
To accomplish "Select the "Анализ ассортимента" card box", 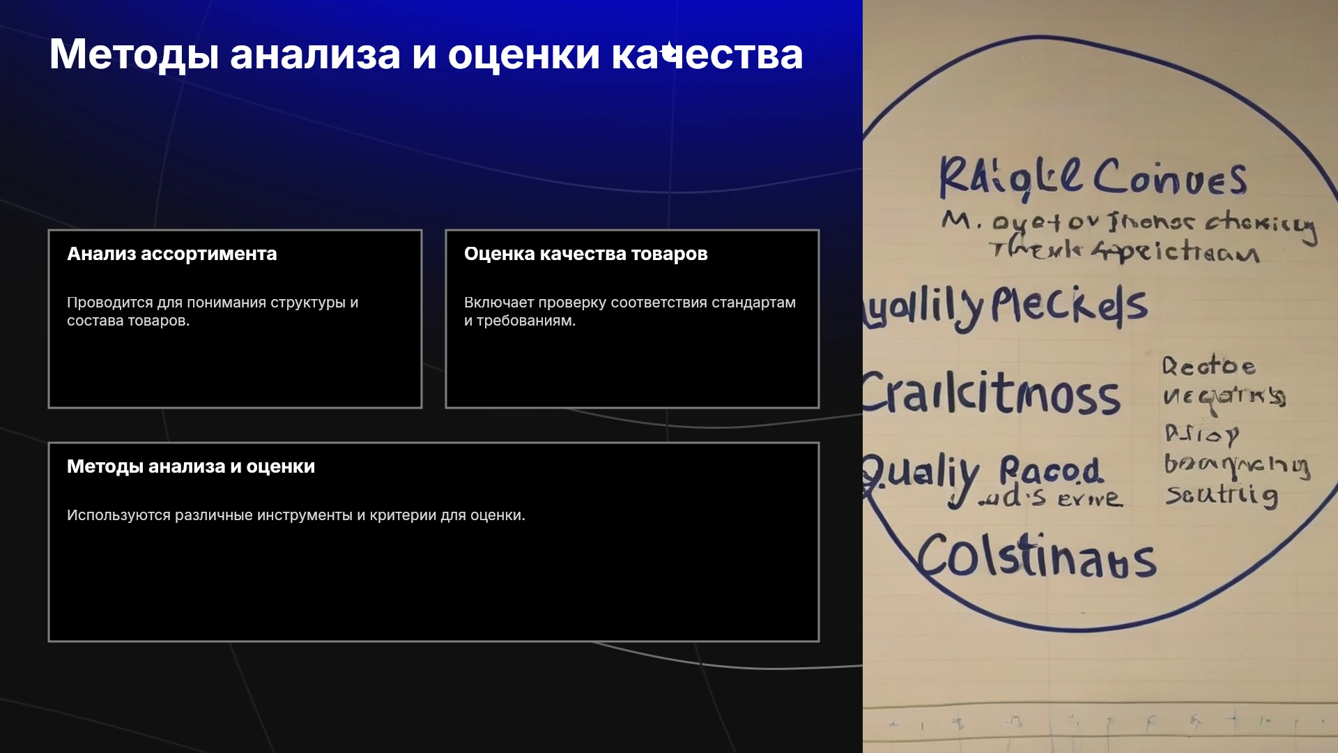I will coord(235,319).
